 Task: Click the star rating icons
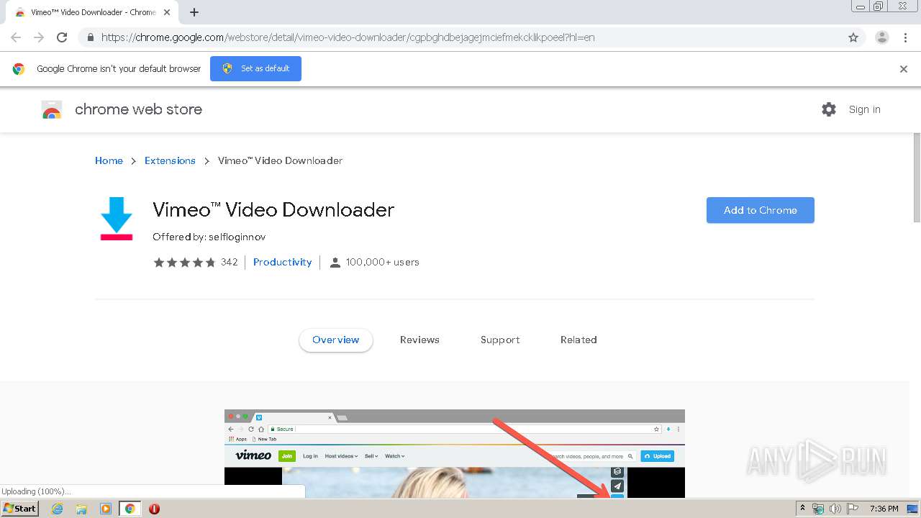tap(184, 263)
